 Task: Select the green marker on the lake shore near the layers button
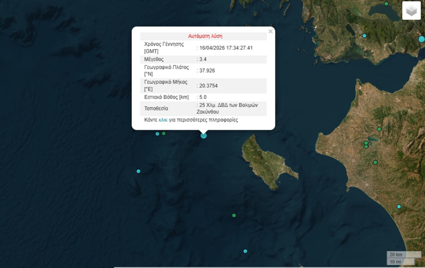click(386, 4)
